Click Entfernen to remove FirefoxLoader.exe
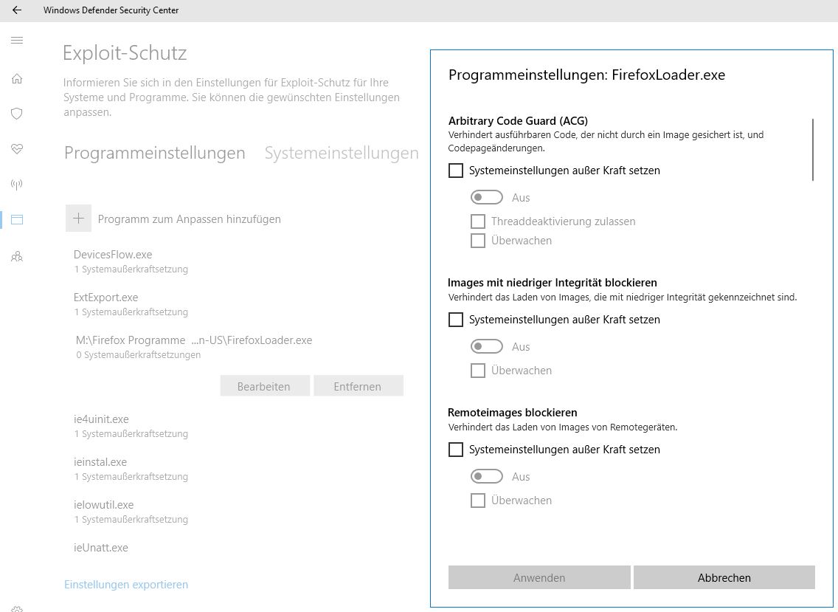838x612 pixels. pyautogui.click(x=358, y=386)
